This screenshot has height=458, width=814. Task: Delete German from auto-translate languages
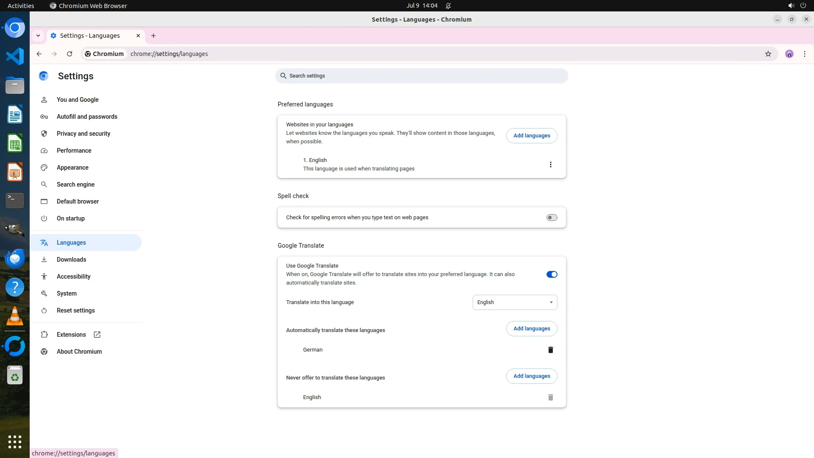point(550,350)
